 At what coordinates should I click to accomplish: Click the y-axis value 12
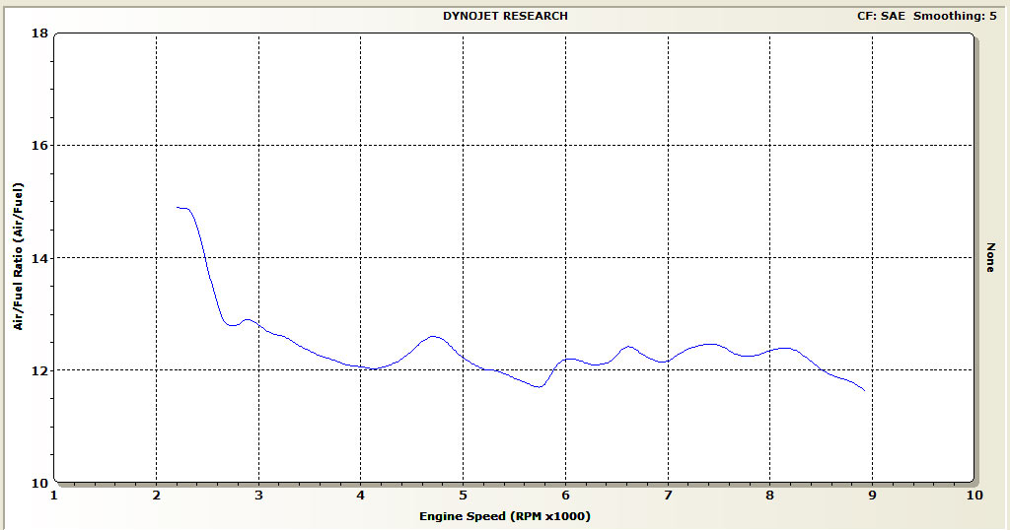pyautogui.click(x=39, y=370)
